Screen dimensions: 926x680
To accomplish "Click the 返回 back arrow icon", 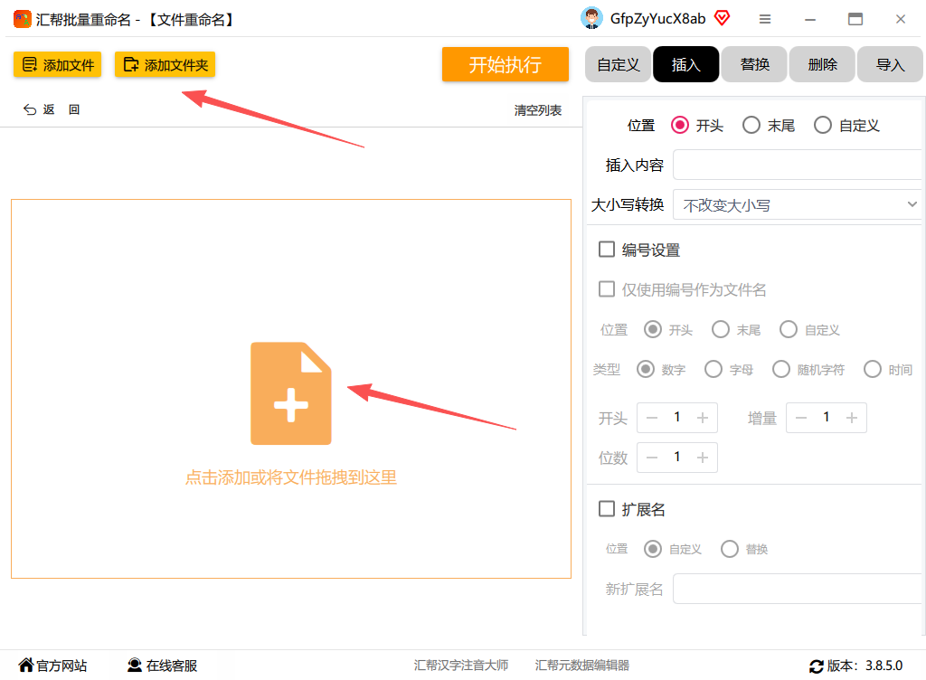I will pos(30,109).
